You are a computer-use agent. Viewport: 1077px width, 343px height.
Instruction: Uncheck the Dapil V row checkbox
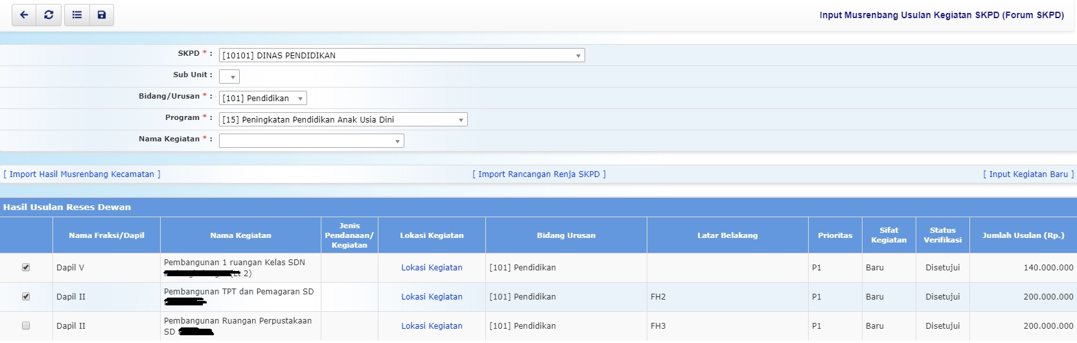[x=26, y=267]
